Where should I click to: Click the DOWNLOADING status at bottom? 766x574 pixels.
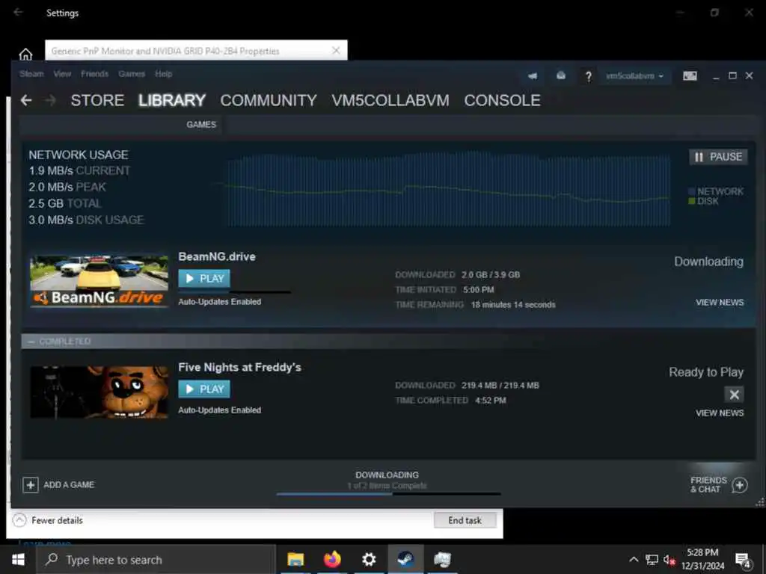point(387,475)
